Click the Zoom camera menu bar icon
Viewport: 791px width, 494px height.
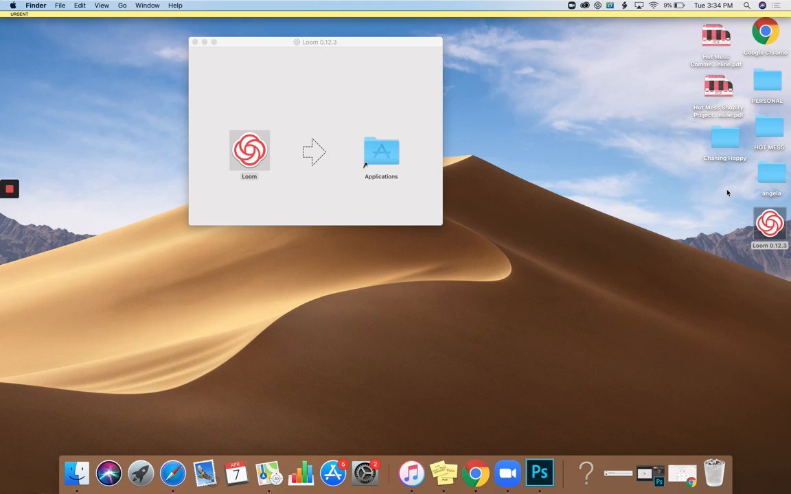coord(571,5)
